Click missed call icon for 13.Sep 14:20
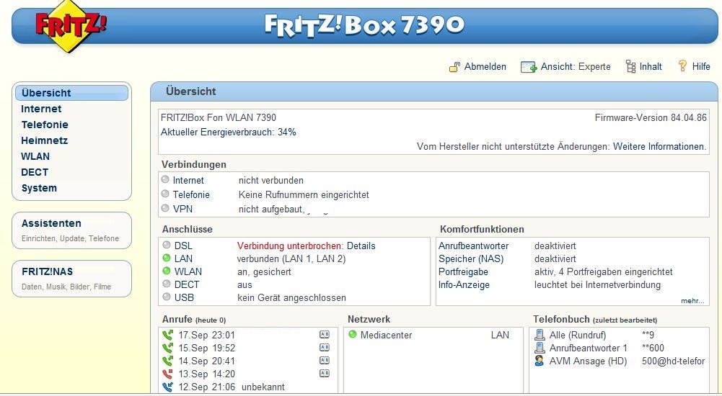This screenshot has height=396, width=722. click(x=167, y=374)
